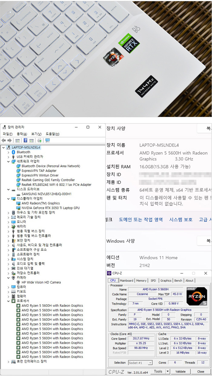This screenshot has height=377, width=212.
Task: Click the Back arrow in Device Manager toolbar
Action: (4, 141)
